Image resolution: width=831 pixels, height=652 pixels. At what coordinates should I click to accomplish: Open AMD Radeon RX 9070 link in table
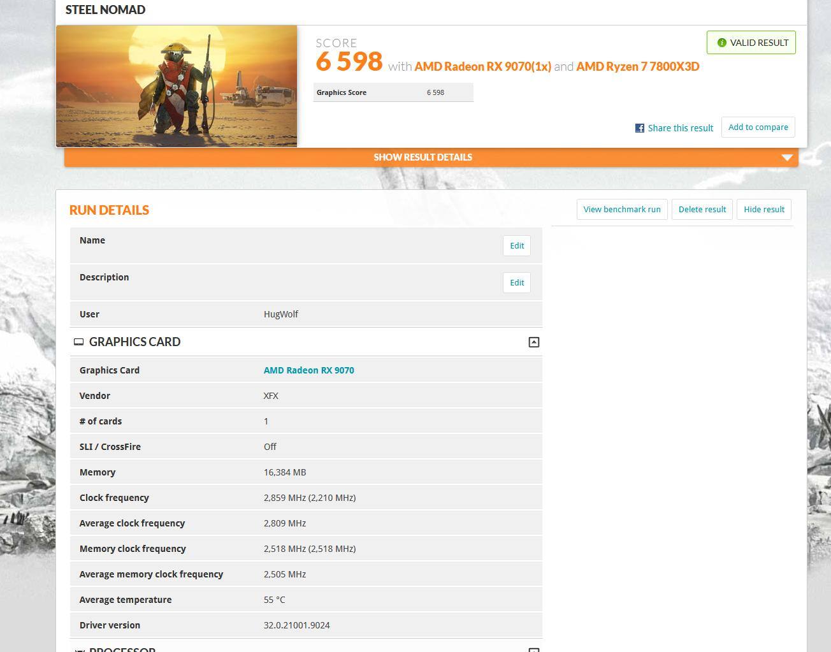coord(308,370)
